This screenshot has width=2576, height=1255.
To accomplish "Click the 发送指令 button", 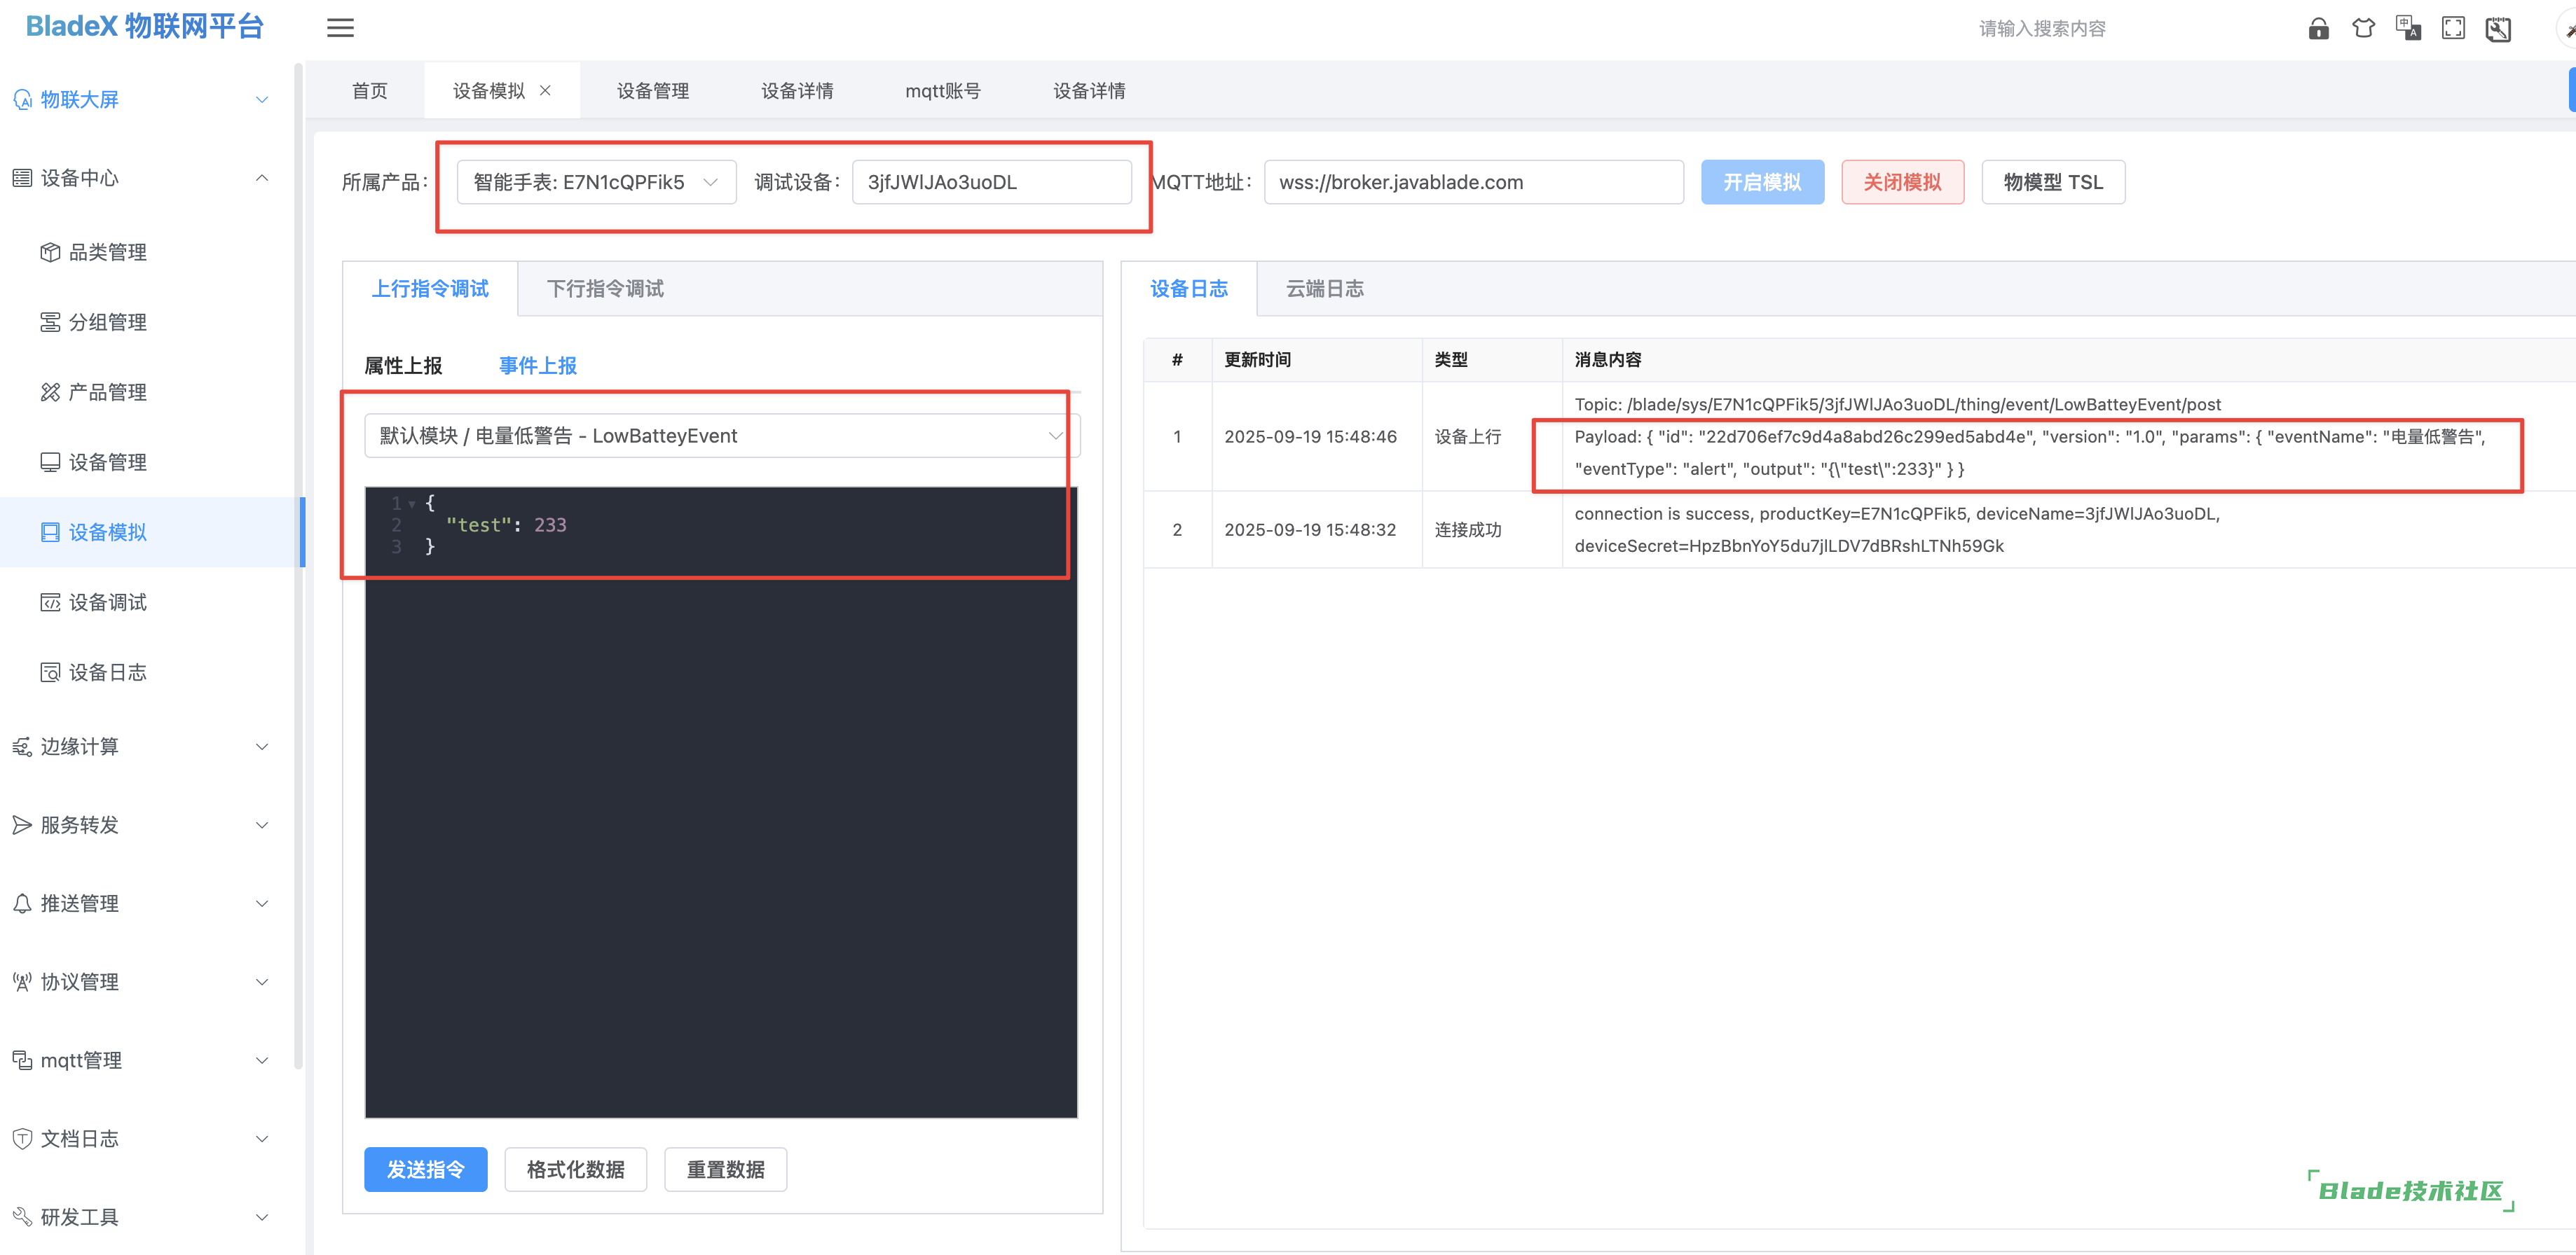I will [x=426, y=1169].
